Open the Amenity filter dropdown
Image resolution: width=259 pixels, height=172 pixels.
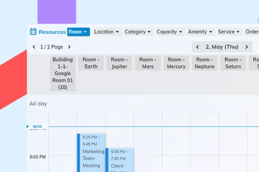pyautogui.click(x=200, y=32)
